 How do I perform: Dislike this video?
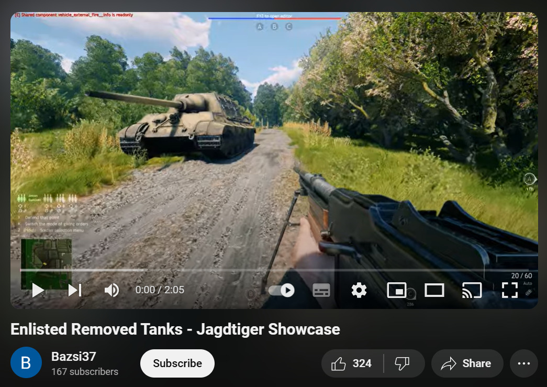tap(401, 363)
